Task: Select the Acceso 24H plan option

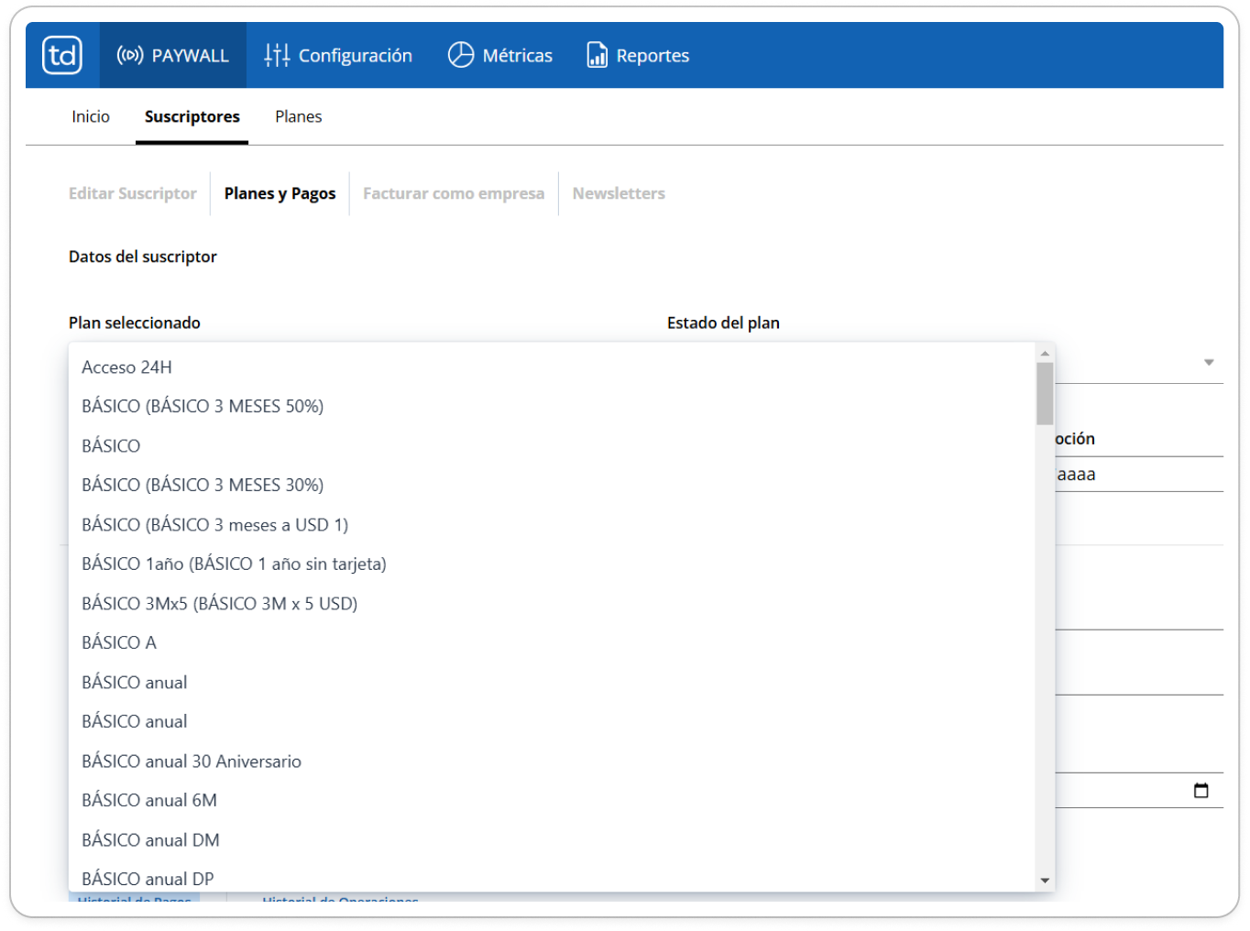Action: pyautogui.click(x=553, y=367)
